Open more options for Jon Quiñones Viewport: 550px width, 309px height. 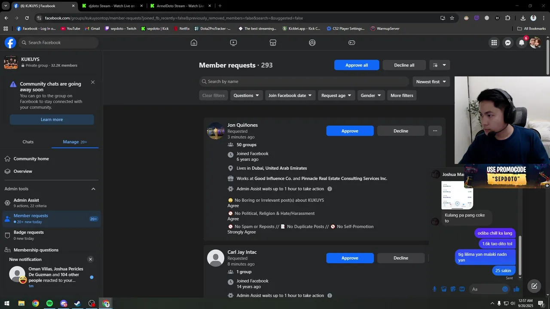tap(435, 131)
